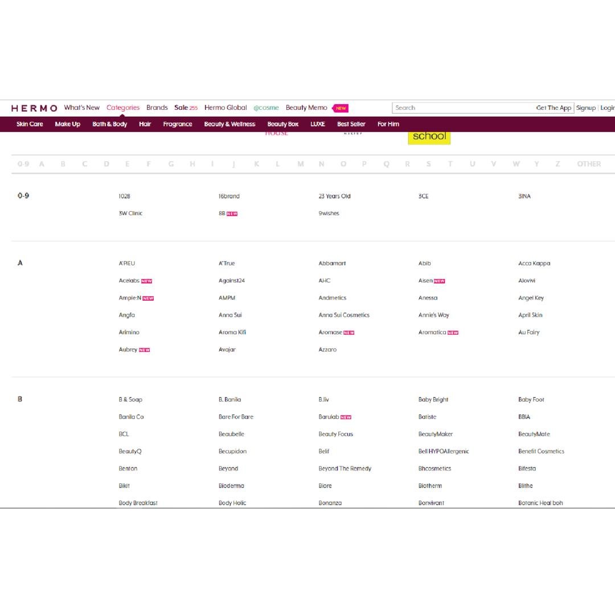Open the Bifesta brand

click(x=527, y=469)
